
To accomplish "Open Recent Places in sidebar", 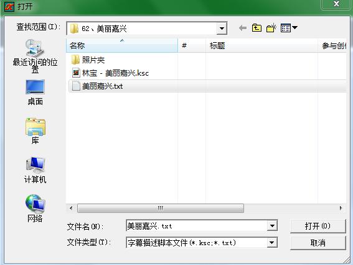I will pyautogui.click(x=35, y=56).
